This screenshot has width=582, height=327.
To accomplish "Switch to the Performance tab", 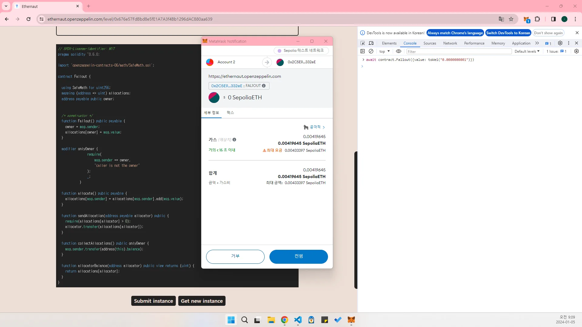I will pos(474,43).
